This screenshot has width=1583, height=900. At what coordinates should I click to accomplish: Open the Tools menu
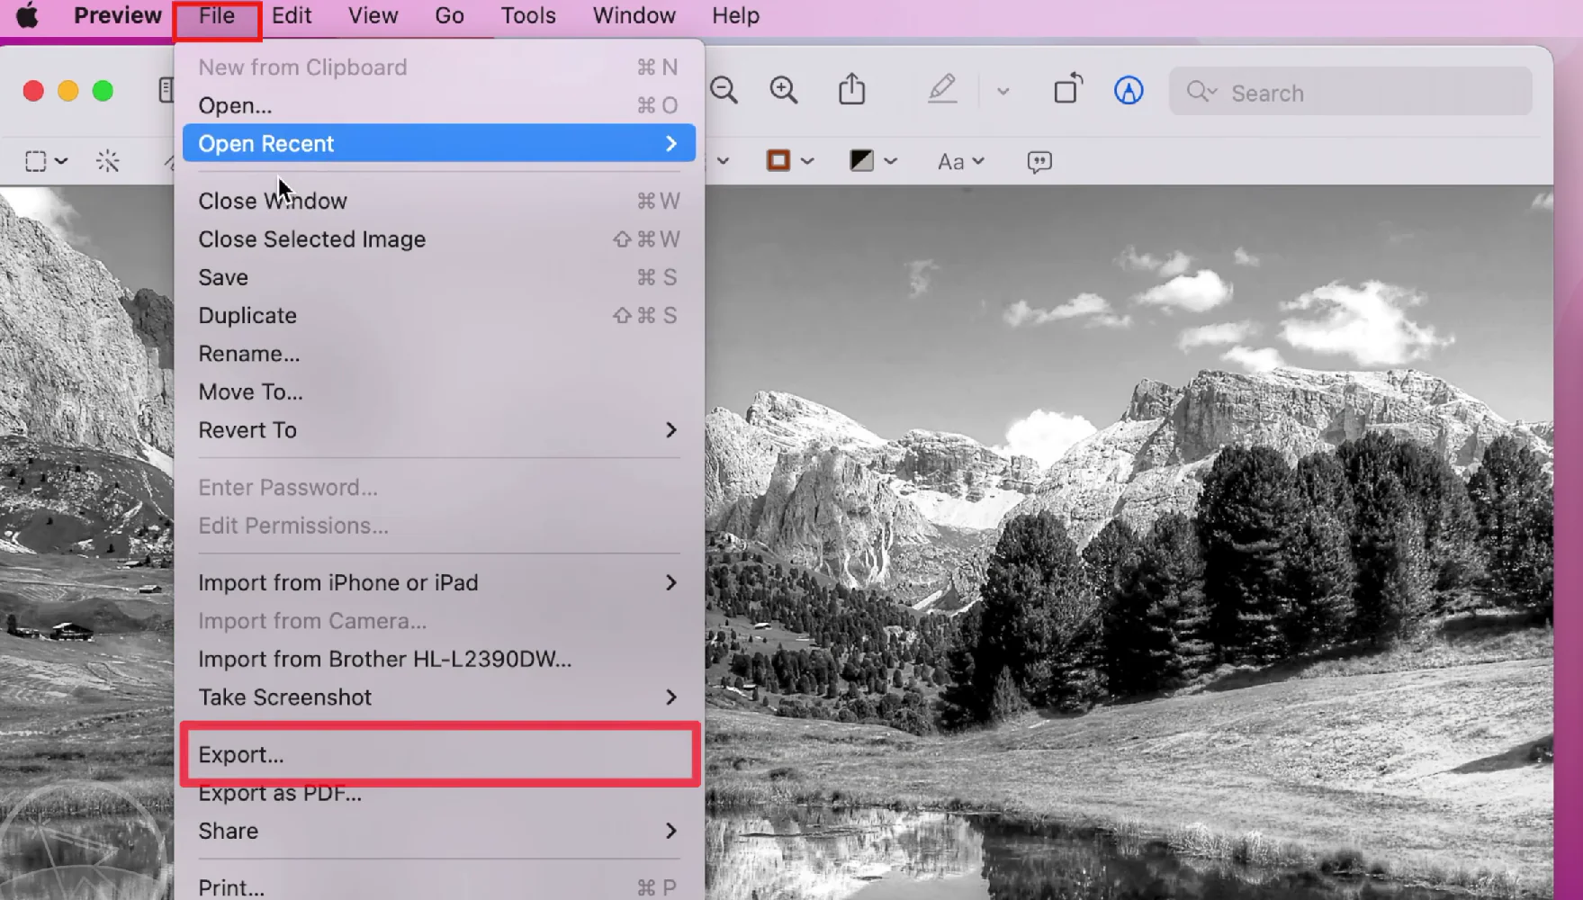click(x=528, y=15)
